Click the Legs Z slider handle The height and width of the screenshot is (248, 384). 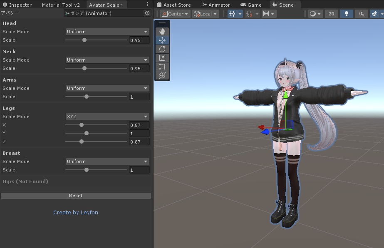coord(82,141)
